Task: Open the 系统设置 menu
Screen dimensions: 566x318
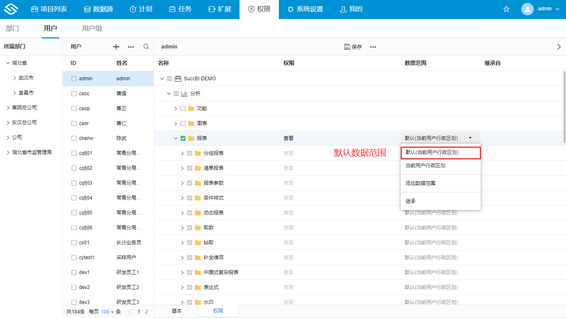Action: 305,9
